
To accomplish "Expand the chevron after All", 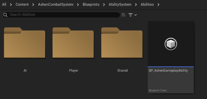I will pyautogui.click(x=11, y=5).
